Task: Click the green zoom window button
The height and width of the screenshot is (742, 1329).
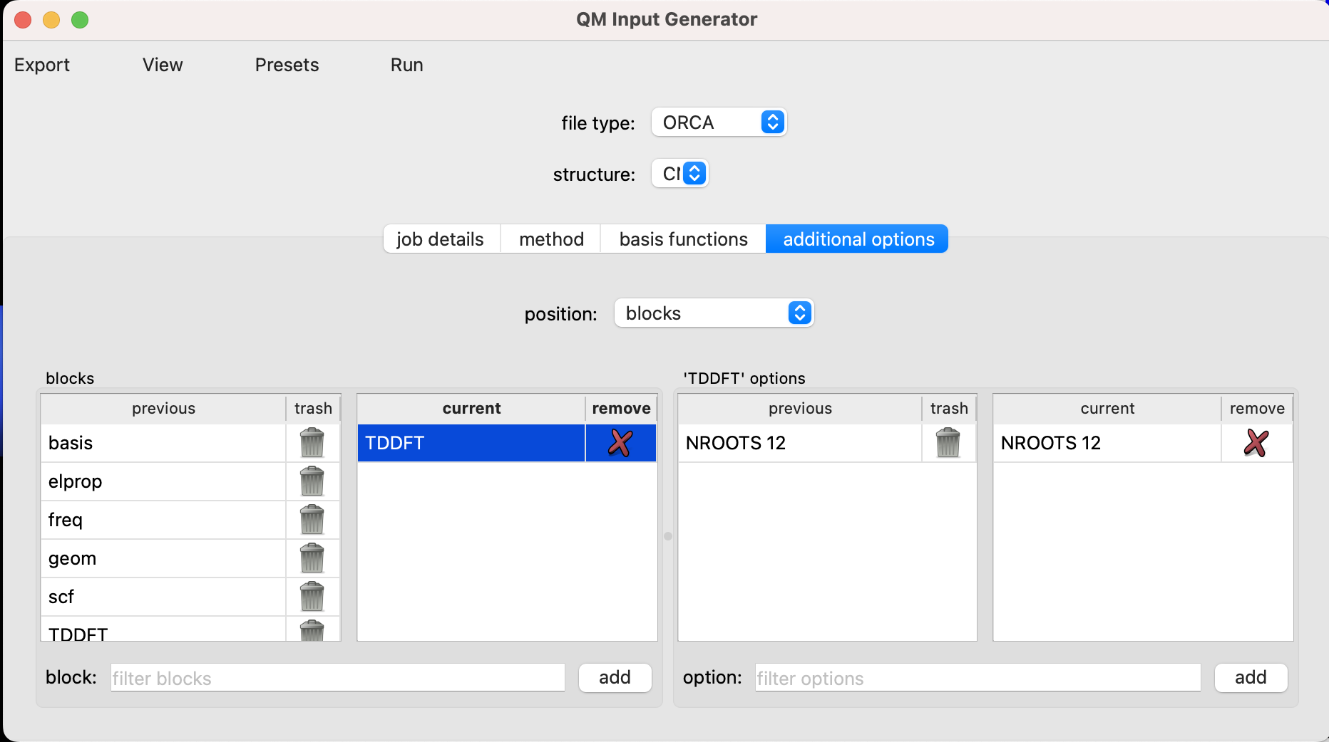Action: [80, 20]
